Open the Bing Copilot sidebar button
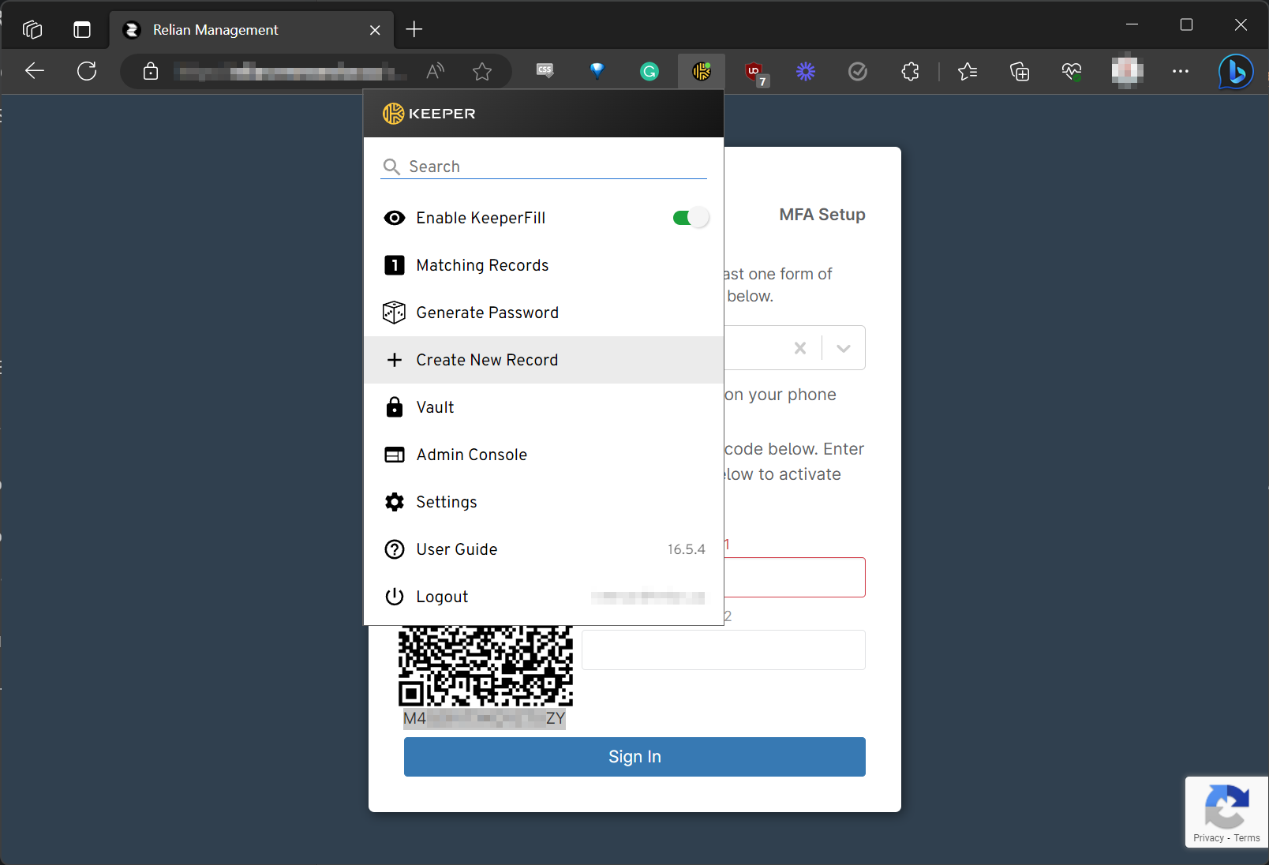This screenshot has width=1269, height=865. coord(1235,72)
